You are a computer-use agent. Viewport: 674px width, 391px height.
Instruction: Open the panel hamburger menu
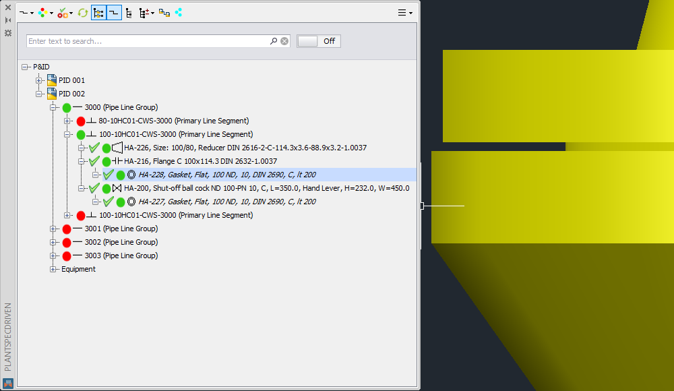pyautogui.click(x=404, y=13)
